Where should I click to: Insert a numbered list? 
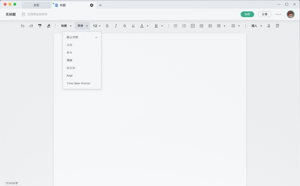click(x=176, y=26)
